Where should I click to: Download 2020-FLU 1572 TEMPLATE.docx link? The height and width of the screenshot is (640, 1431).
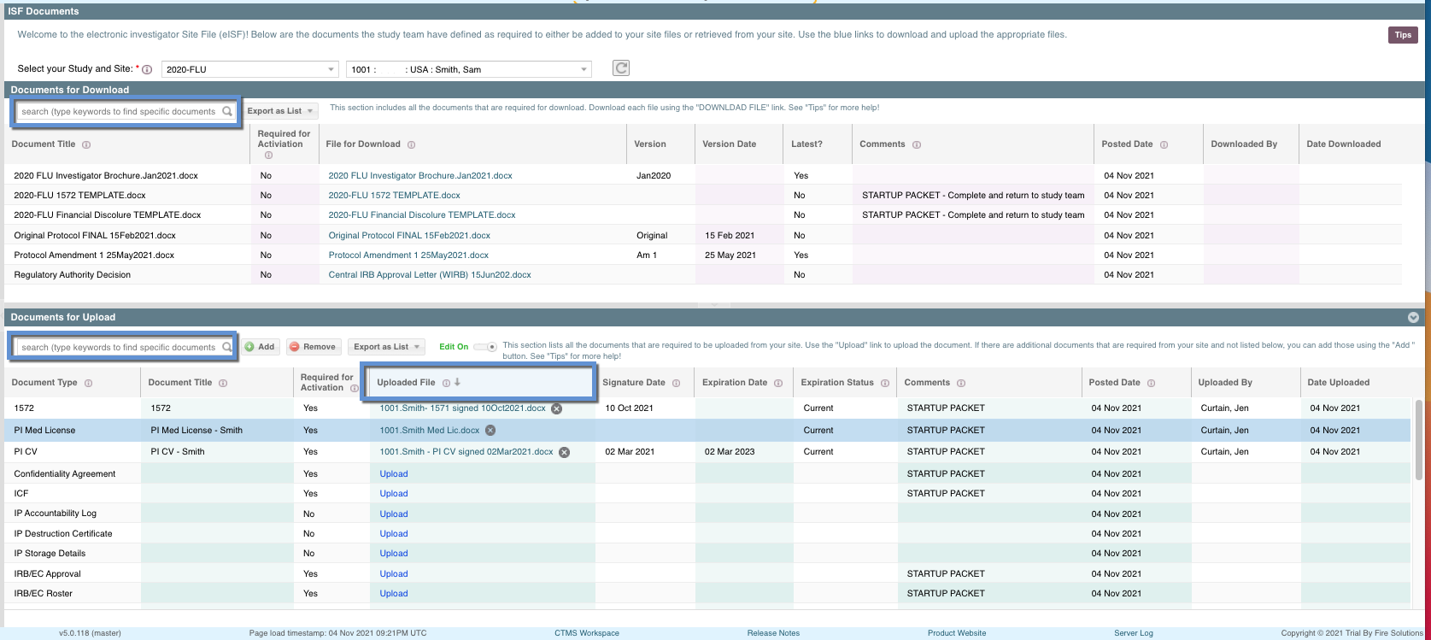click(395, 195)
